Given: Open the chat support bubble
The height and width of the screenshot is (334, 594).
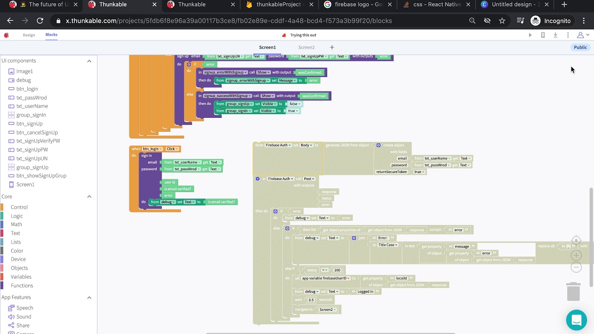Looking at the screenshot, I should (x=576, y=320).
